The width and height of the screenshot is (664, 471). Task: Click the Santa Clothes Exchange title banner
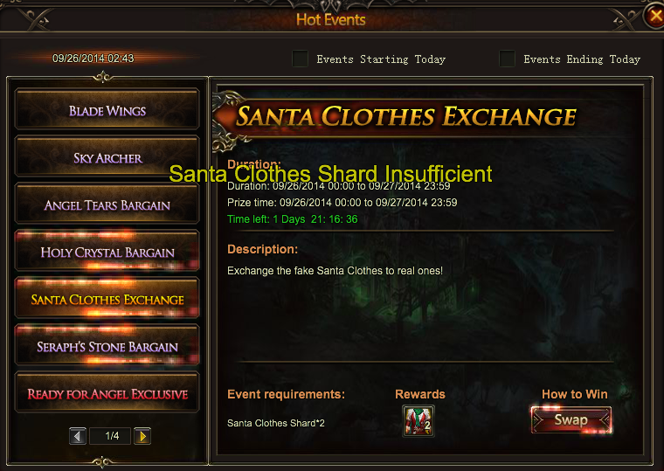pos(405,116)
